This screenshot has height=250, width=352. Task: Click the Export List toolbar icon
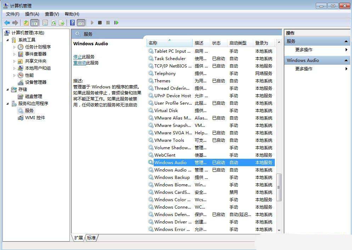pos(62,23)
